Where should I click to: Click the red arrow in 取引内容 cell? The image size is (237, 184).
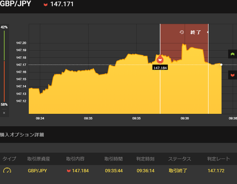click(x=69, y=171)
